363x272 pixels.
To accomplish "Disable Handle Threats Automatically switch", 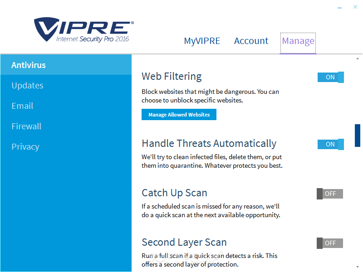I will pos(331,144).
